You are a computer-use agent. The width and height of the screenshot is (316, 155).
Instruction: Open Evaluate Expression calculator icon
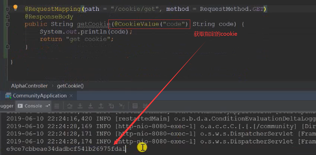click(x=135, y=106)
